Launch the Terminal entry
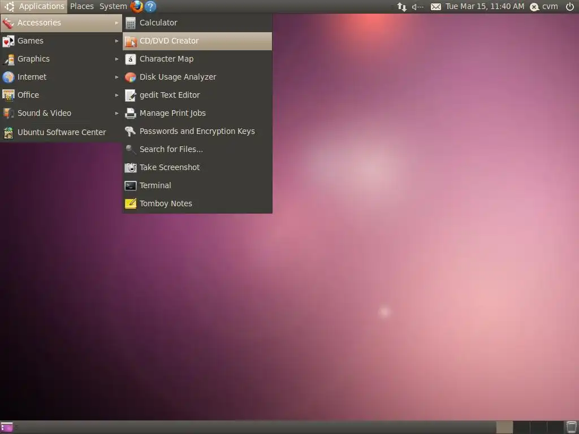 tap(197, 185)
